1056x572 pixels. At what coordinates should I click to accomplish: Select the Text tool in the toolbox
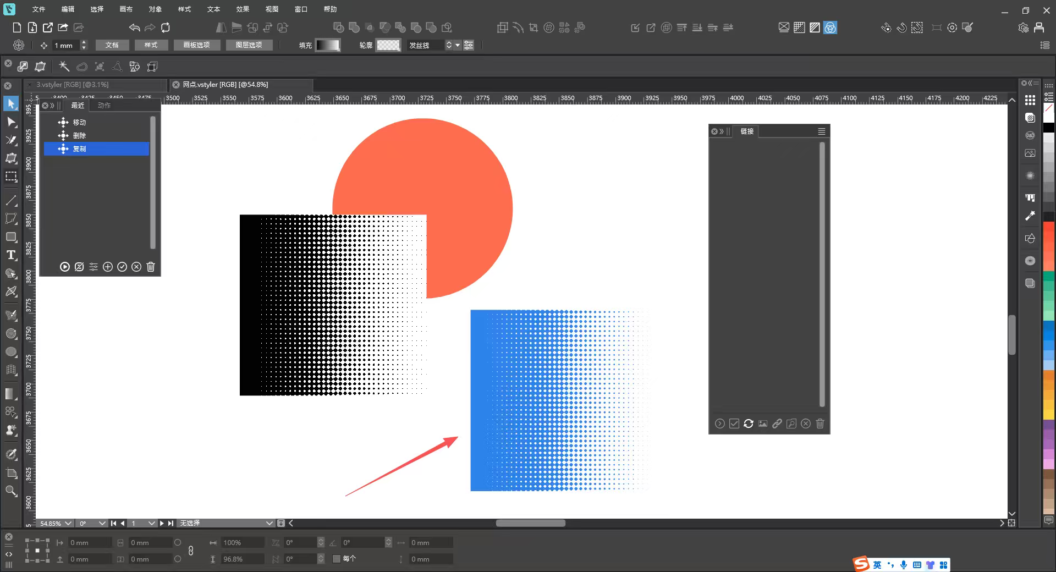click(x=11, y=255)
